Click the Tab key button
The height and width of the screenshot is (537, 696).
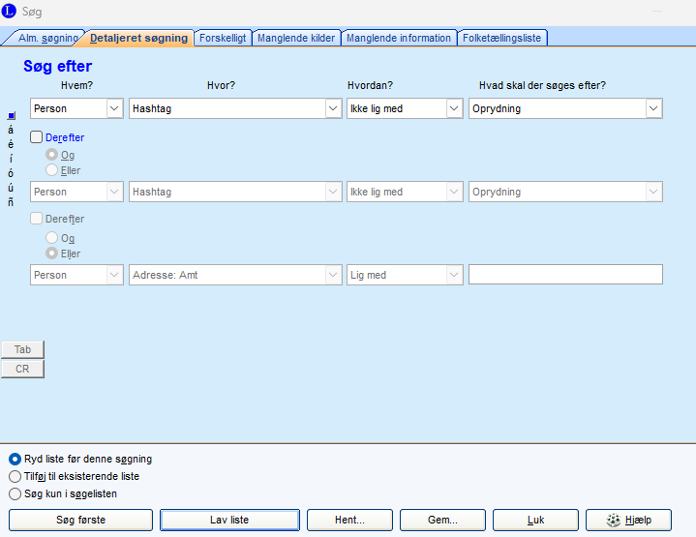[x=22, y=350]
